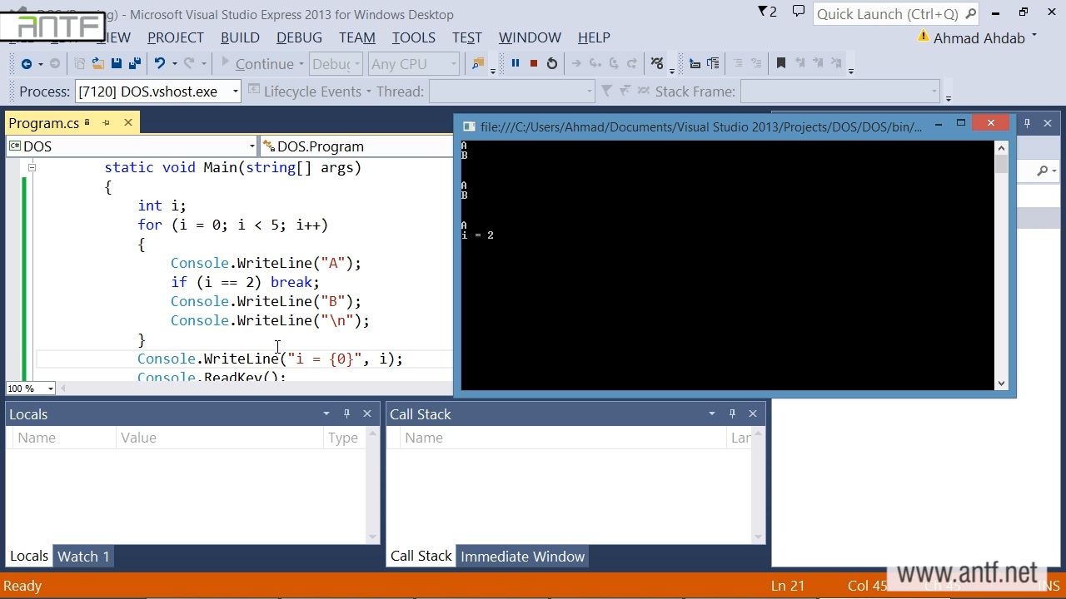Open the Process DOS.vshost.exe dropdown

coord(236,92)
